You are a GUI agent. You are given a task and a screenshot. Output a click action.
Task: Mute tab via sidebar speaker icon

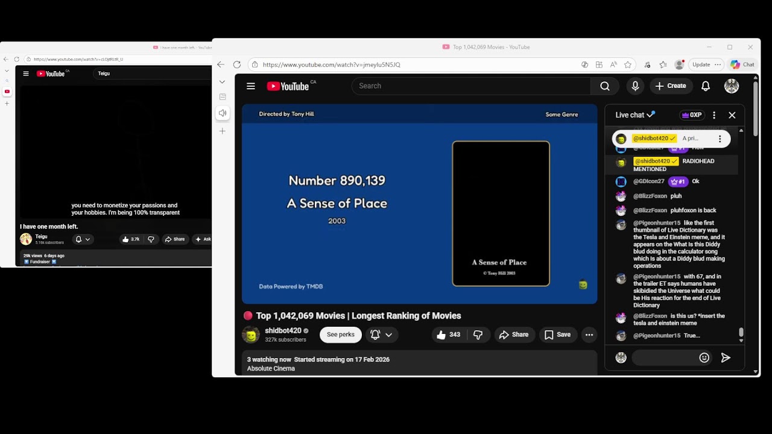[x=223, y=113]
